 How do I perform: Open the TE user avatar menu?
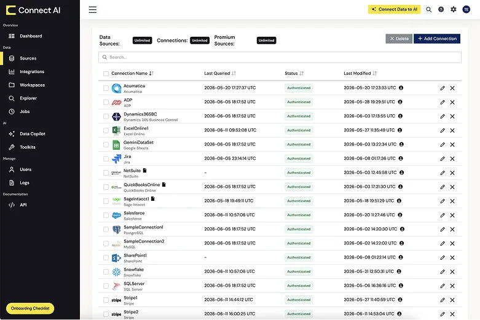466,9
